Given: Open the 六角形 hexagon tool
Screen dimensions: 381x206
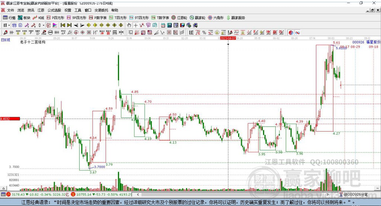Looking at the screenshot, I should pyautogui.click(x=216, y=18).
